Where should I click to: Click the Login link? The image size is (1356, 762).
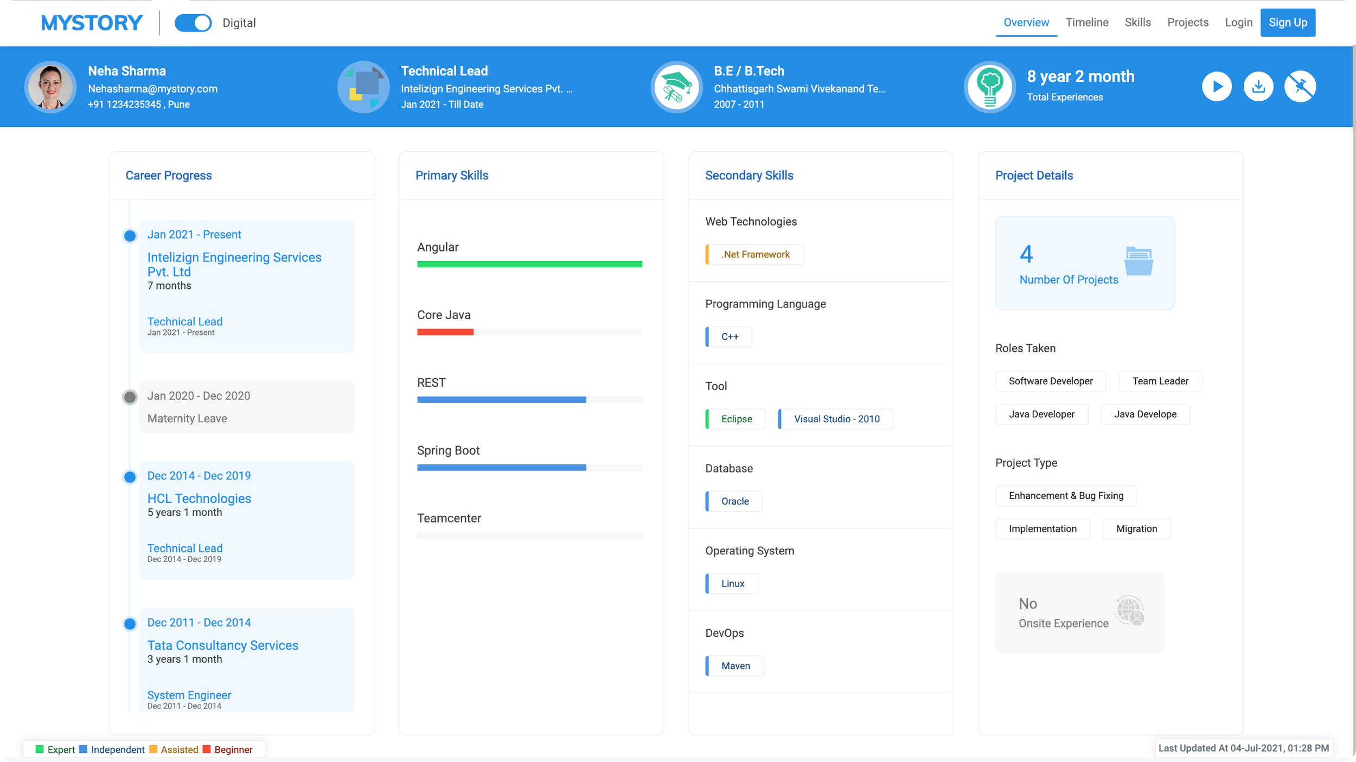1238,23
